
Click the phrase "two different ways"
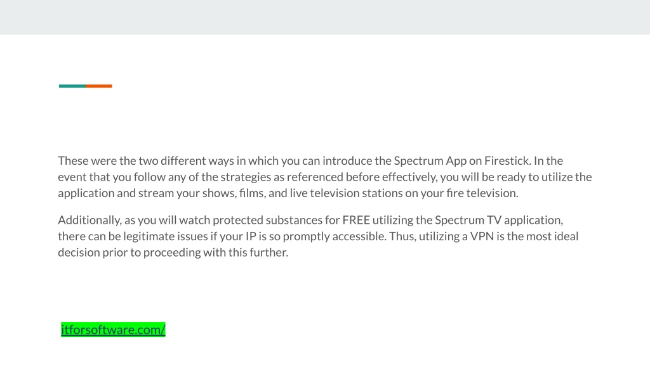pos(186,161)
